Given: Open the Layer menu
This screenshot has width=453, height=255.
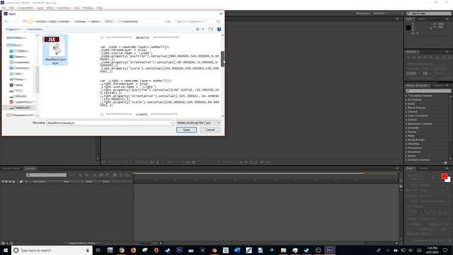Looking at the screenshot, I should click(40, 8).
